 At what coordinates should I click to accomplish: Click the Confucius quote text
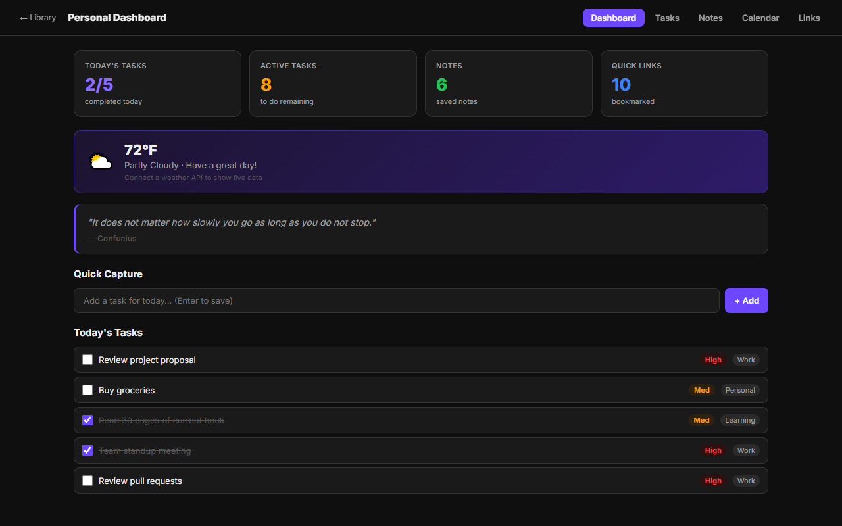[232, 222]
